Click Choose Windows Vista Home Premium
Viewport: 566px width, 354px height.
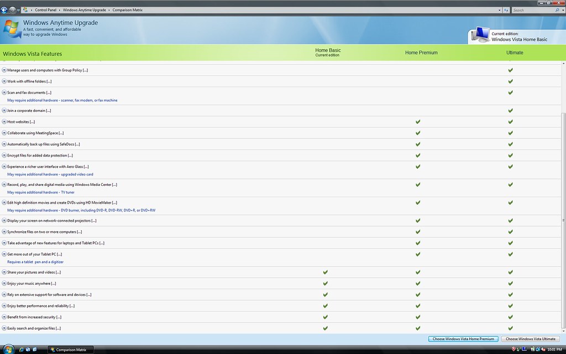(463, 339)
